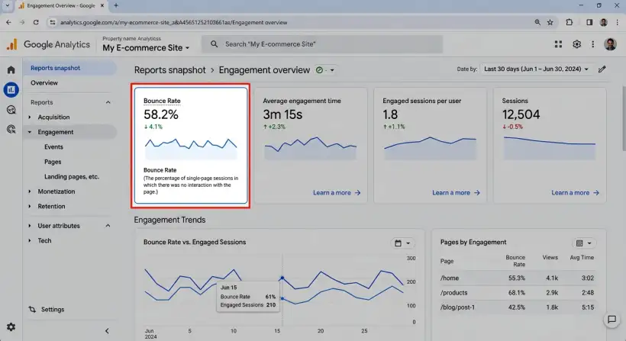Open a new browser tab
The height and width of the screenshot is (341, 626).
116,5
